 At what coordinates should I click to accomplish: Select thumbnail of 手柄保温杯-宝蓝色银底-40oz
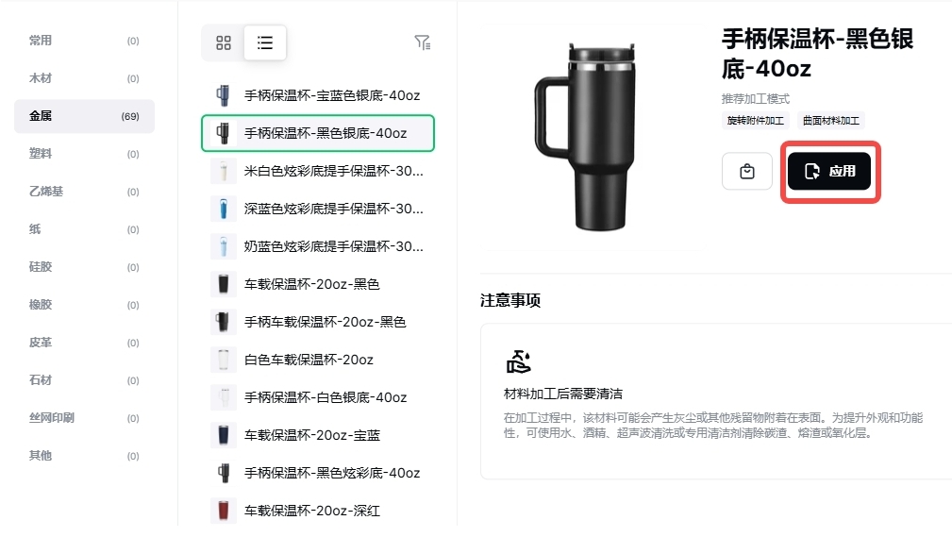(224, 95)
